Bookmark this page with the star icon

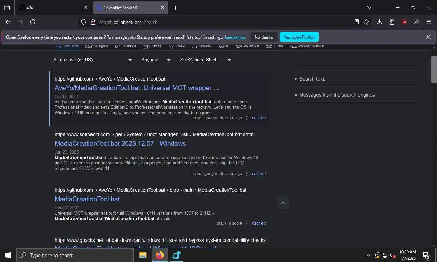coord(366,22)
